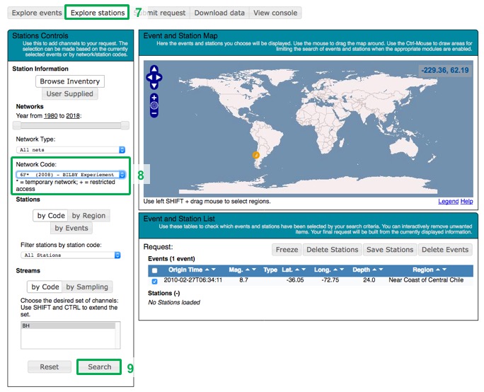Click the orange event marker near Chile
The width and height of the screenshot is (484, 392).
[255, 155]
